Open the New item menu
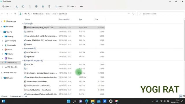The image size is (185, 104). point(6,6)
